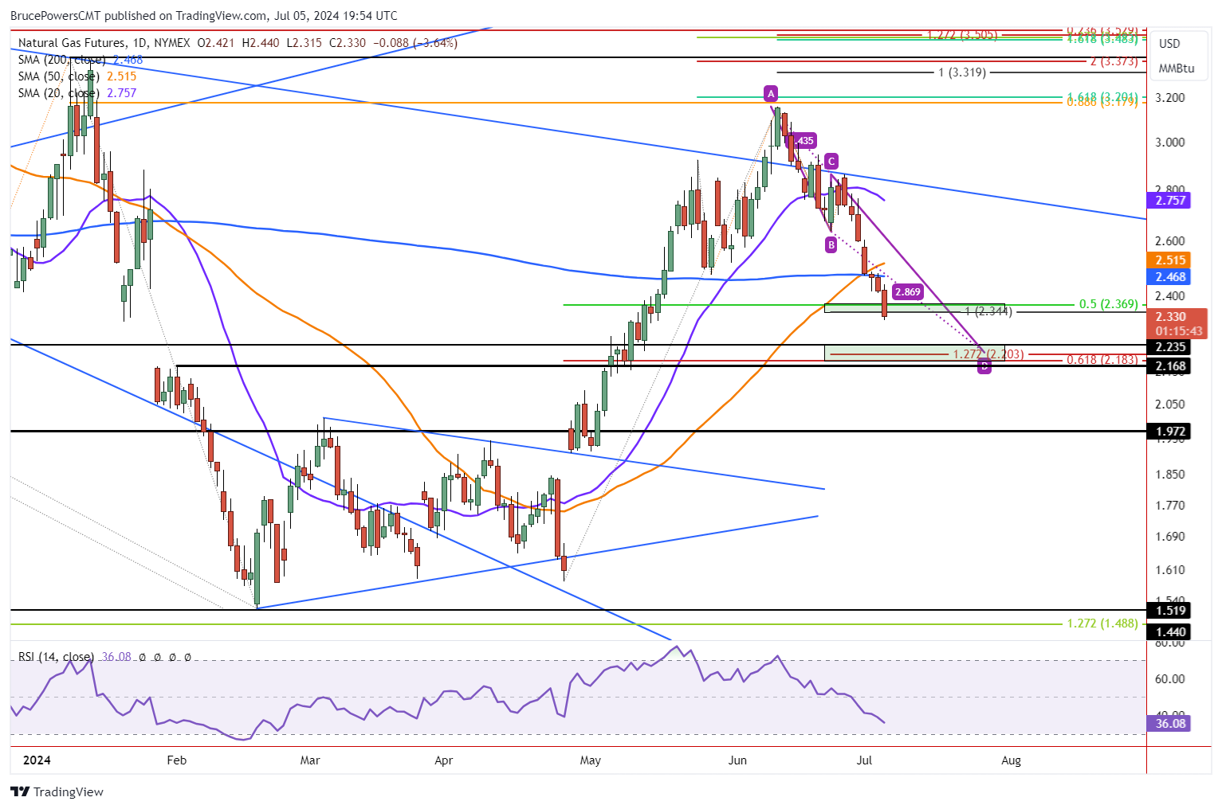This screenshot has width=1222, height=809.
Task: Click the close value C2.330
Action: (348, 43)
